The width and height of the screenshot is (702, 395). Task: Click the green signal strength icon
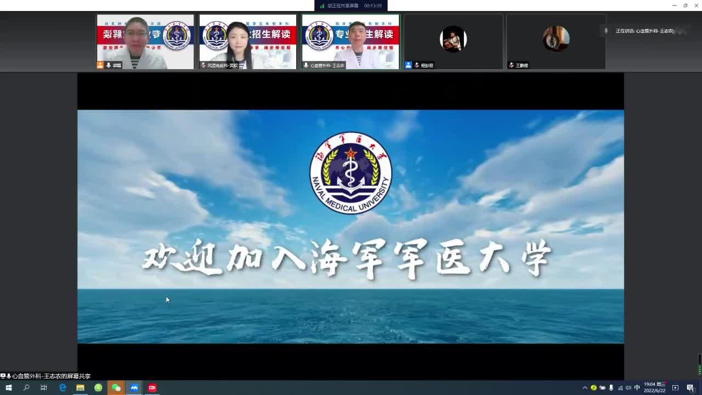[x=322, y=5]
